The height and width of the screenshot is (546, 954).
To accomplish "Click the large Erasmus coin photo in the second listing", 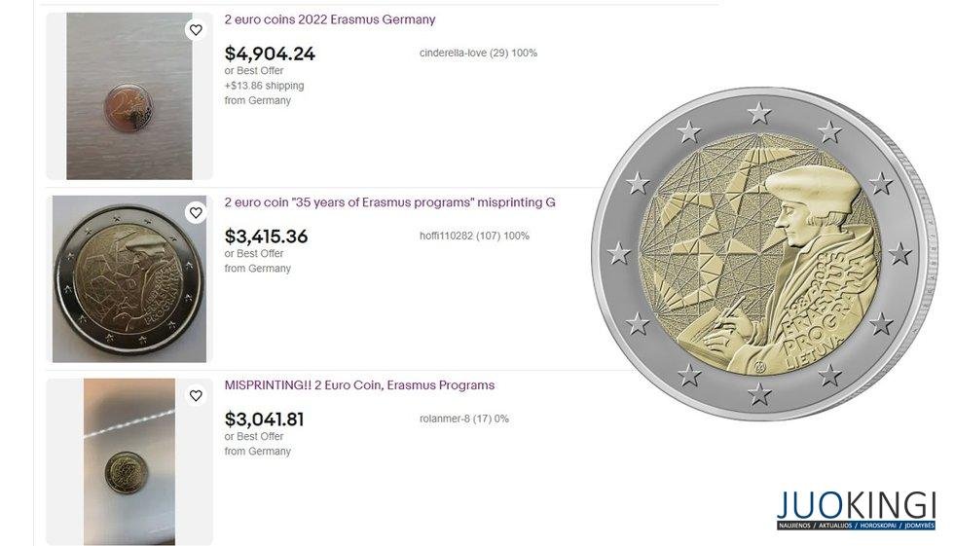I will (128, 279).
